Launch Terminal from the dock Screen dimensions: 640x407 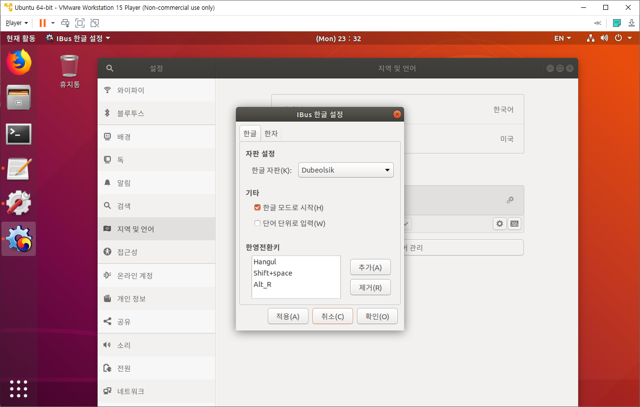19,134
